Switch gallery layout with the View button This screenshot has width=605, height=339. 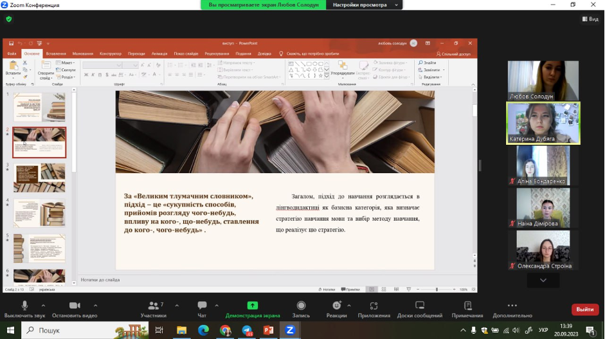point(590,19)
